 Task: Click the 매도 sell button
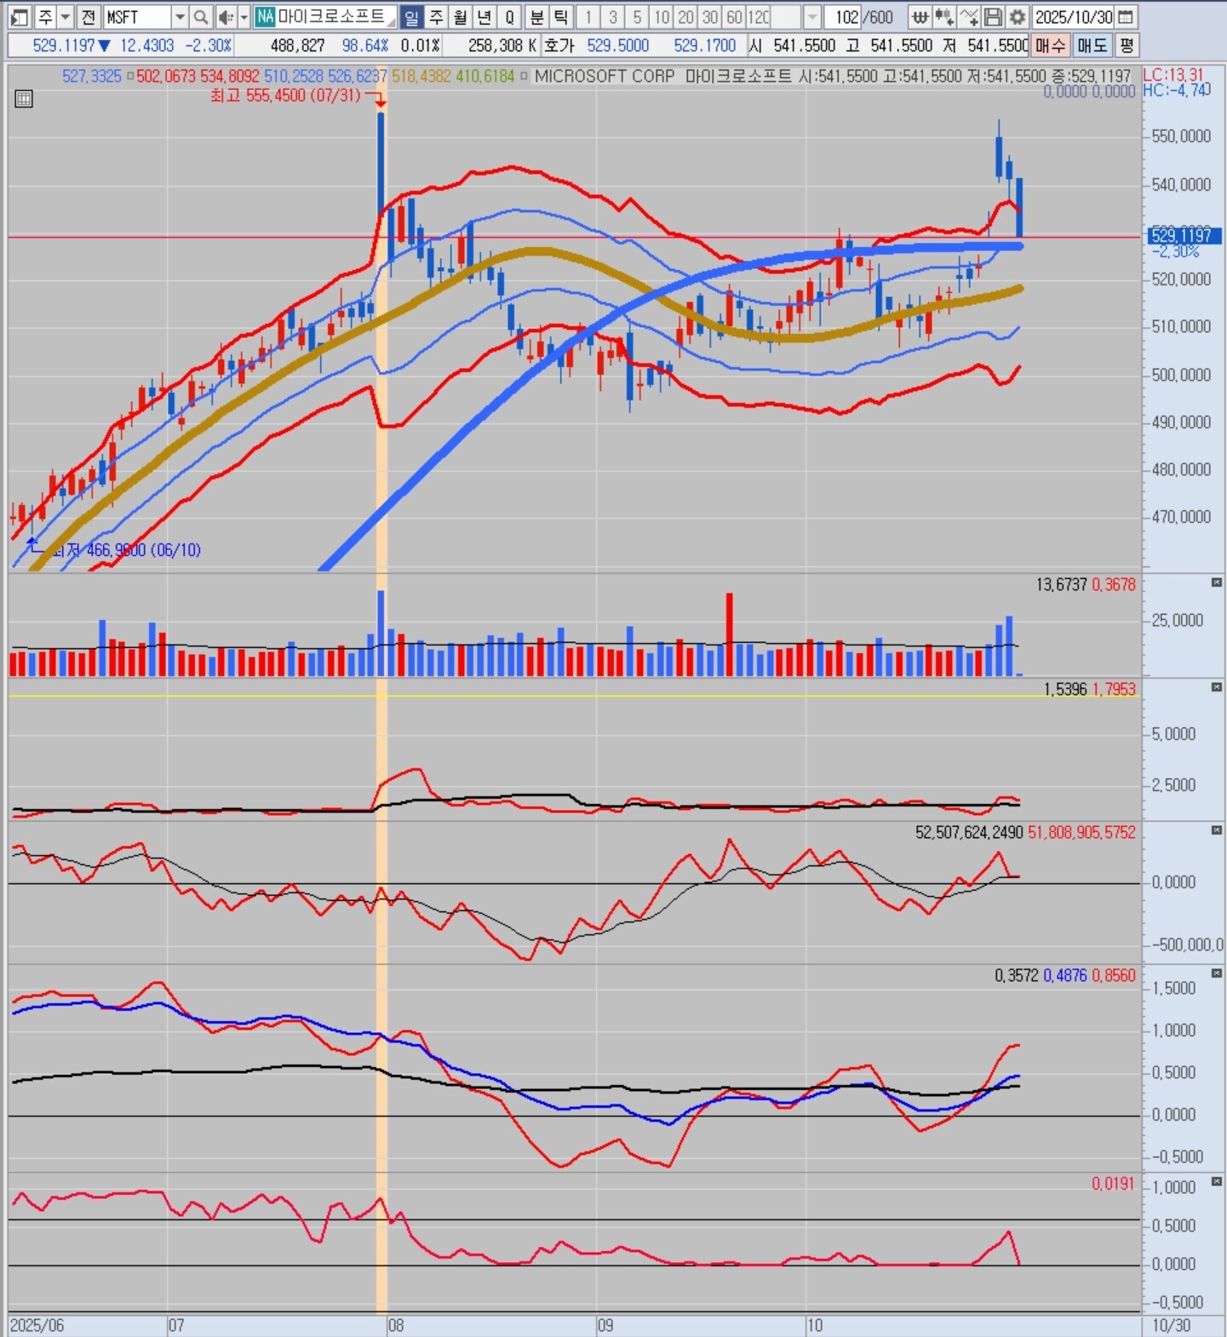pos(1092,45)
